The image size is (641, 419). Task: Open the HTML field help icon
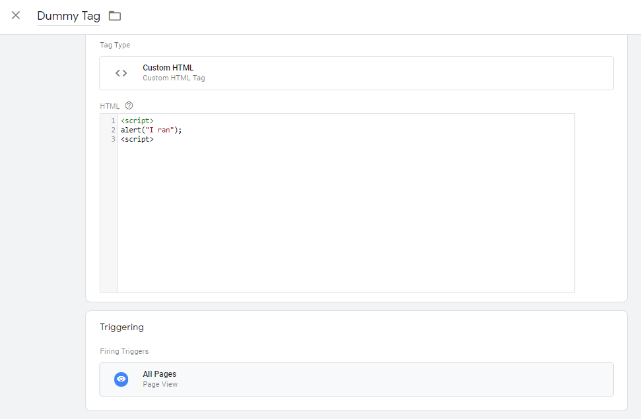tap(129, 105)
